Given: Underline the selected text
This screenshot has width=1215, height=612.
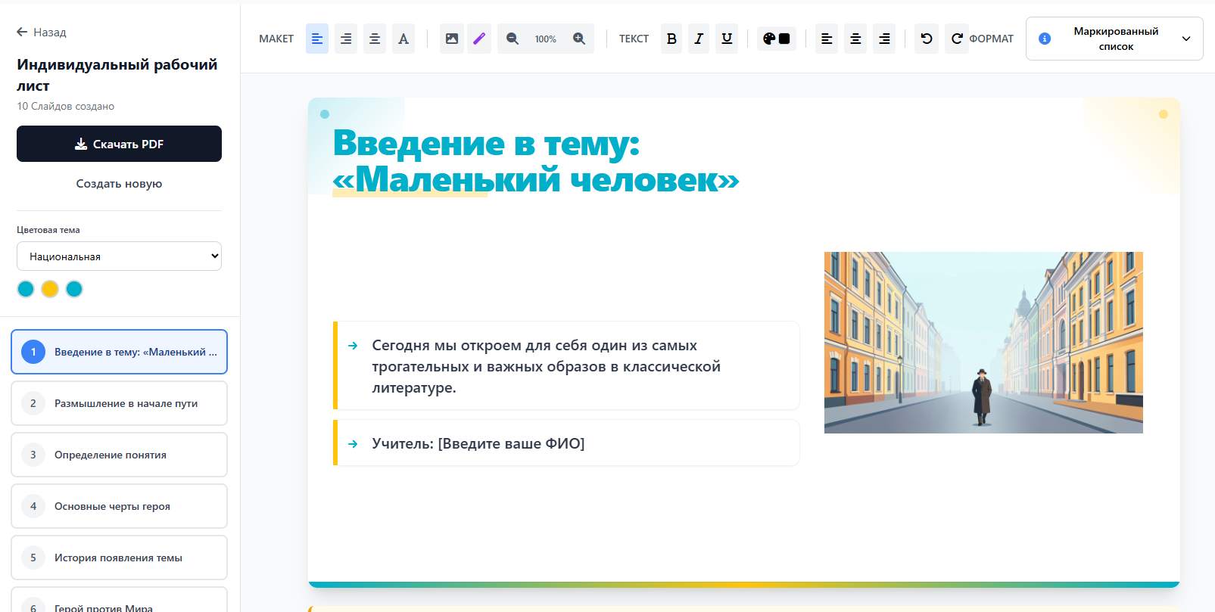Looking at the screenshot, I should tap(727, 39).
